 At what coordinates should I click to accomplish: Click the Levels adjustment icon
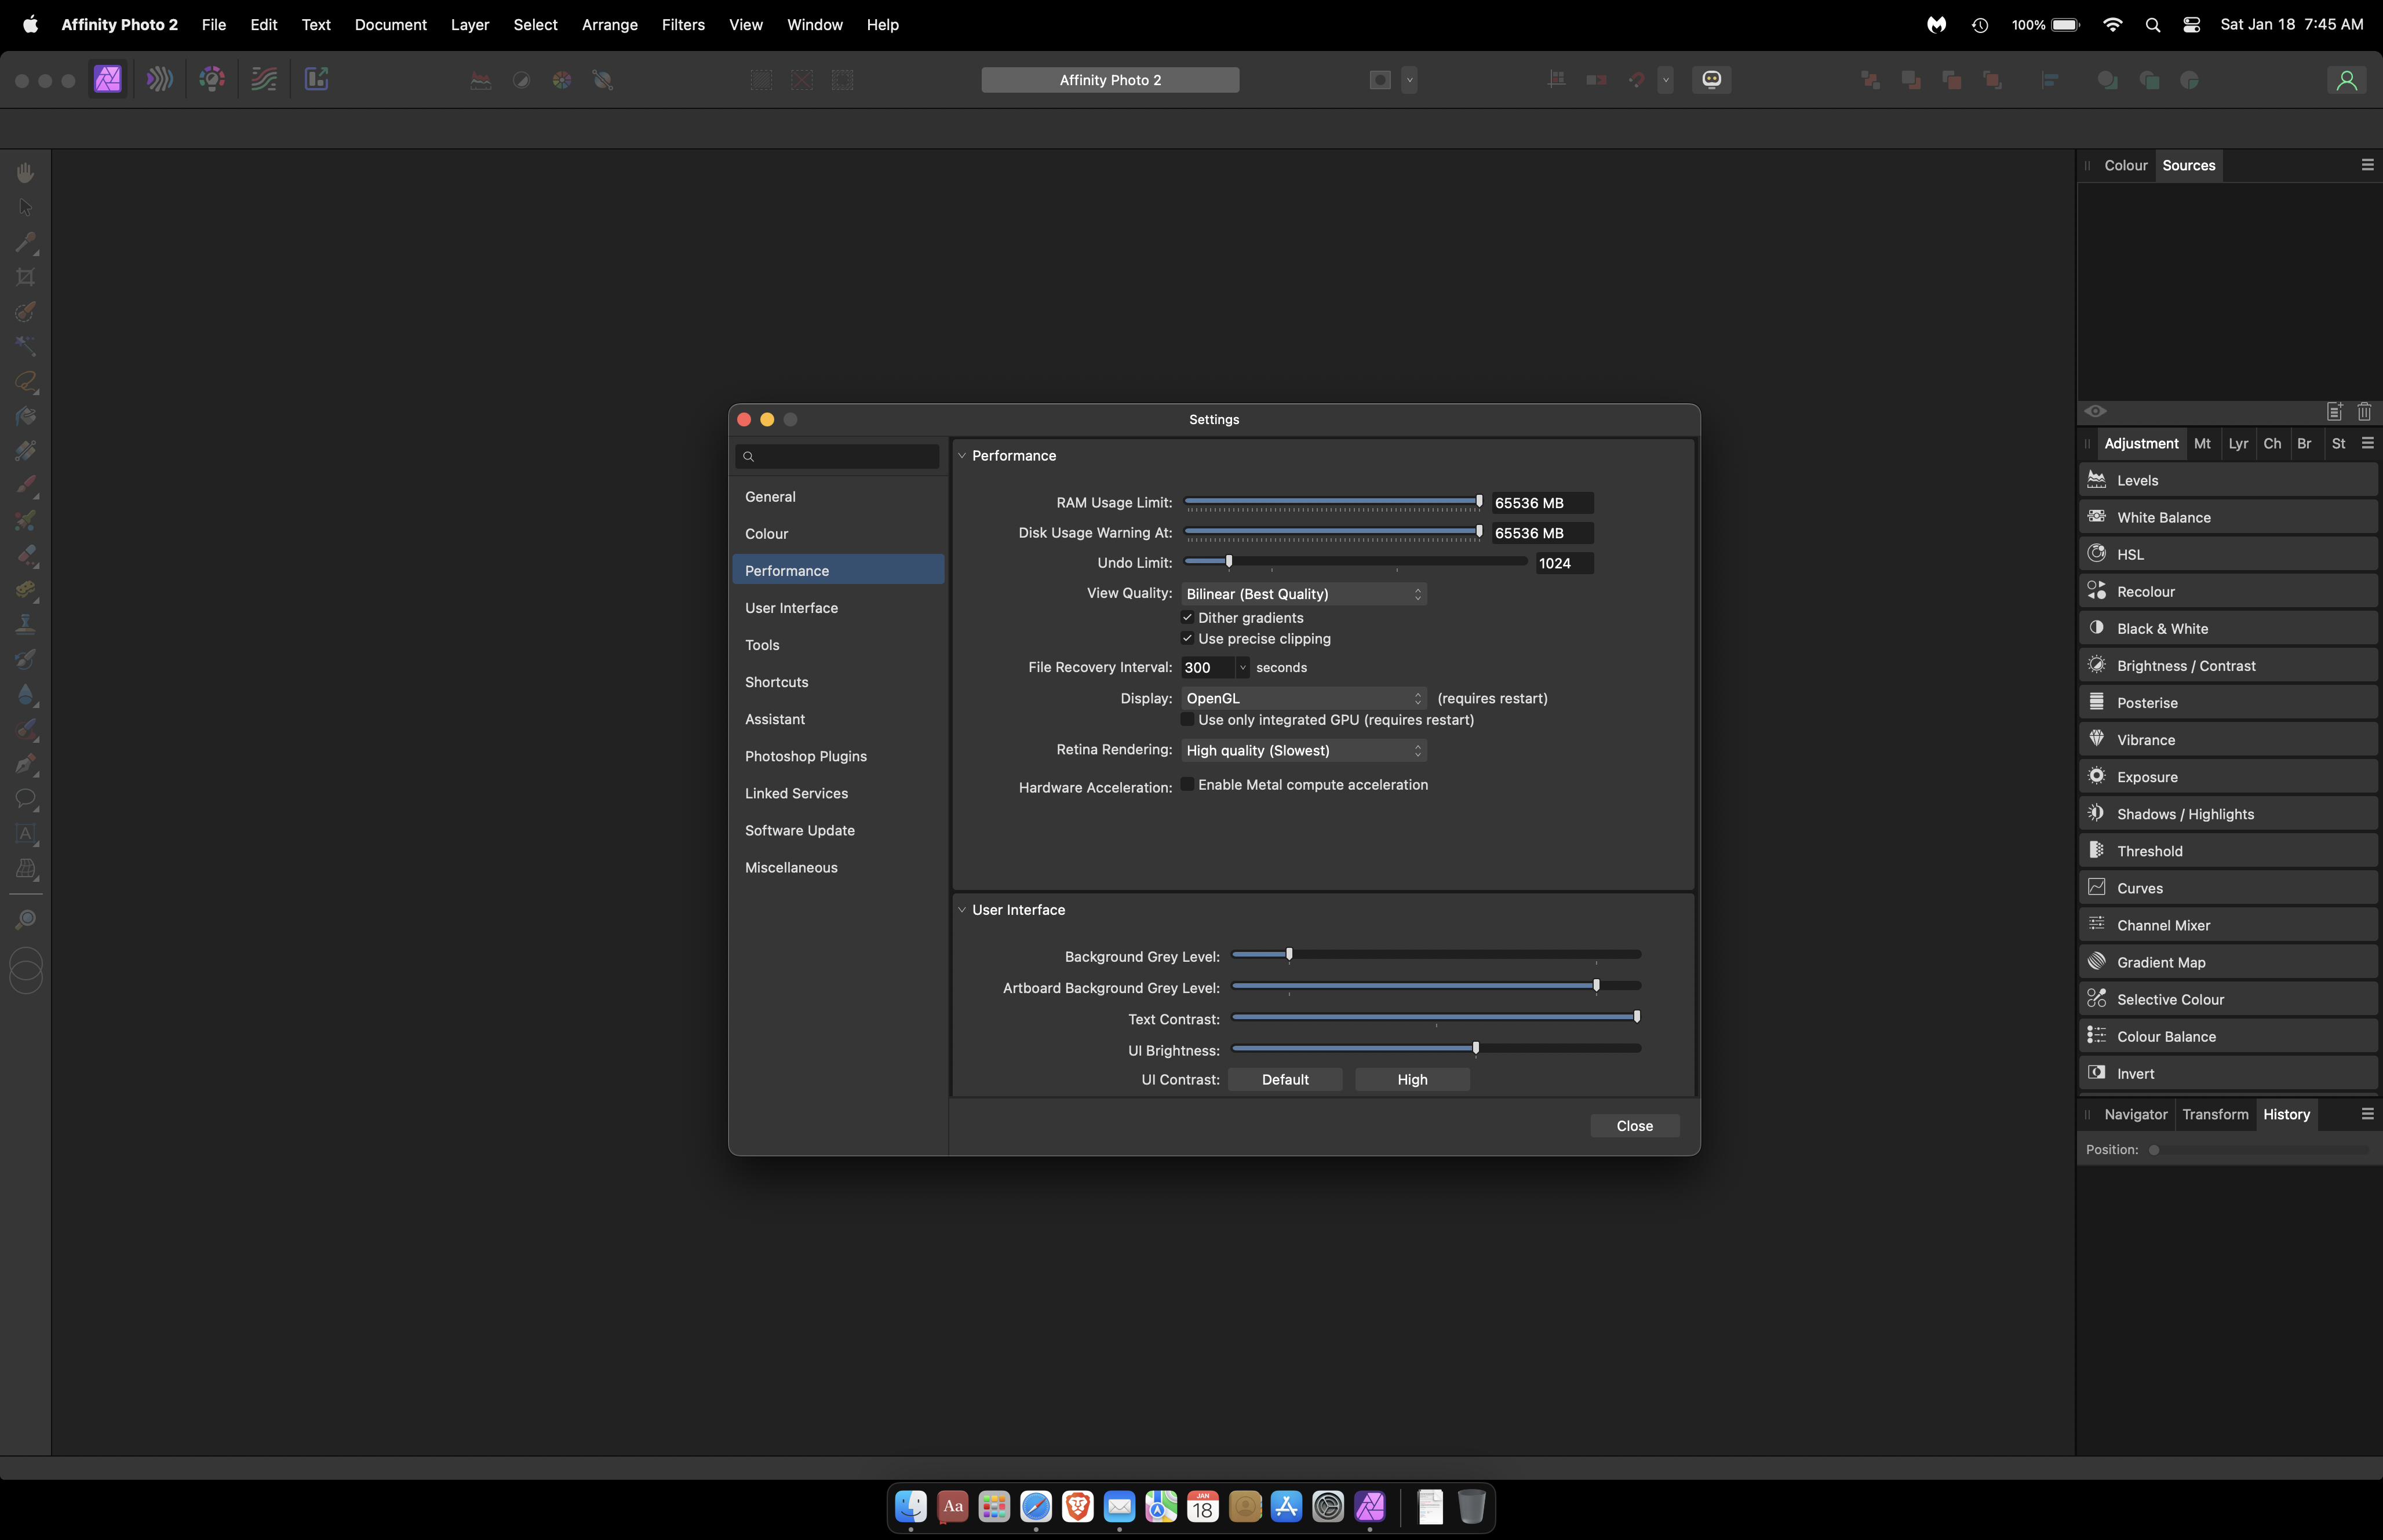(2097, 480)
